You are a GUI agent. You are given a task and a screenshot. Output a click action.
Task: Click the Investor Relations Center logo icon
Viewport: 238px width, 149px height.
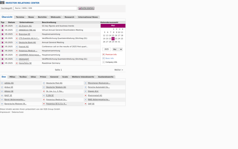(x=2, y=2)
